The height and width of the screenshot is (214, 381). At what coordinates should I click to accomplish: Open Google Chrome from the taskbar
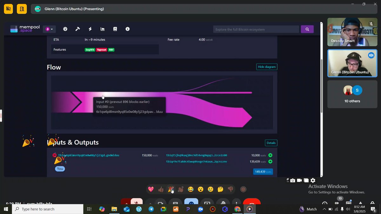tap(237, 209)
